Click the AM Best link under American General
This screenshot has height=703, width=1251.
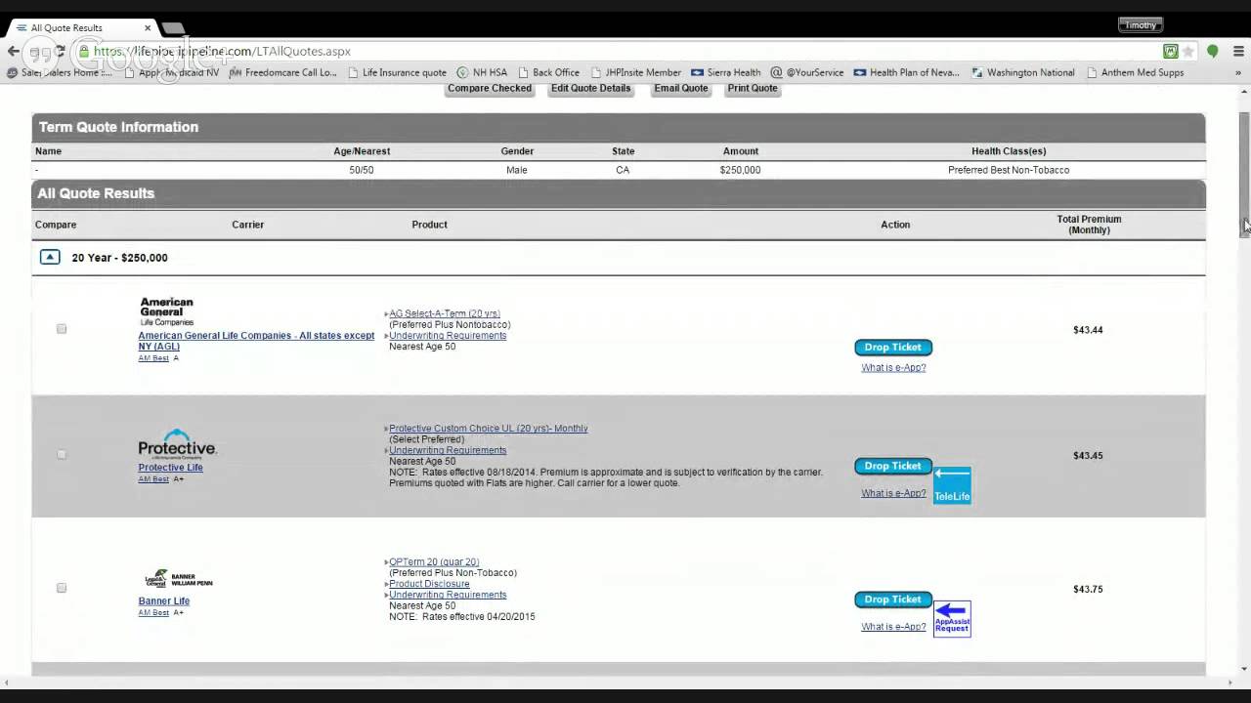point(153,358)
